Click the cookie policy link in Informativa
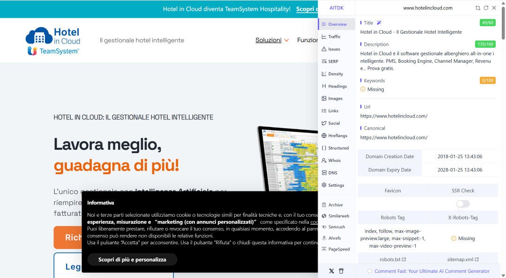This screenshot has height=278, width=506. [x=314, y=222]
